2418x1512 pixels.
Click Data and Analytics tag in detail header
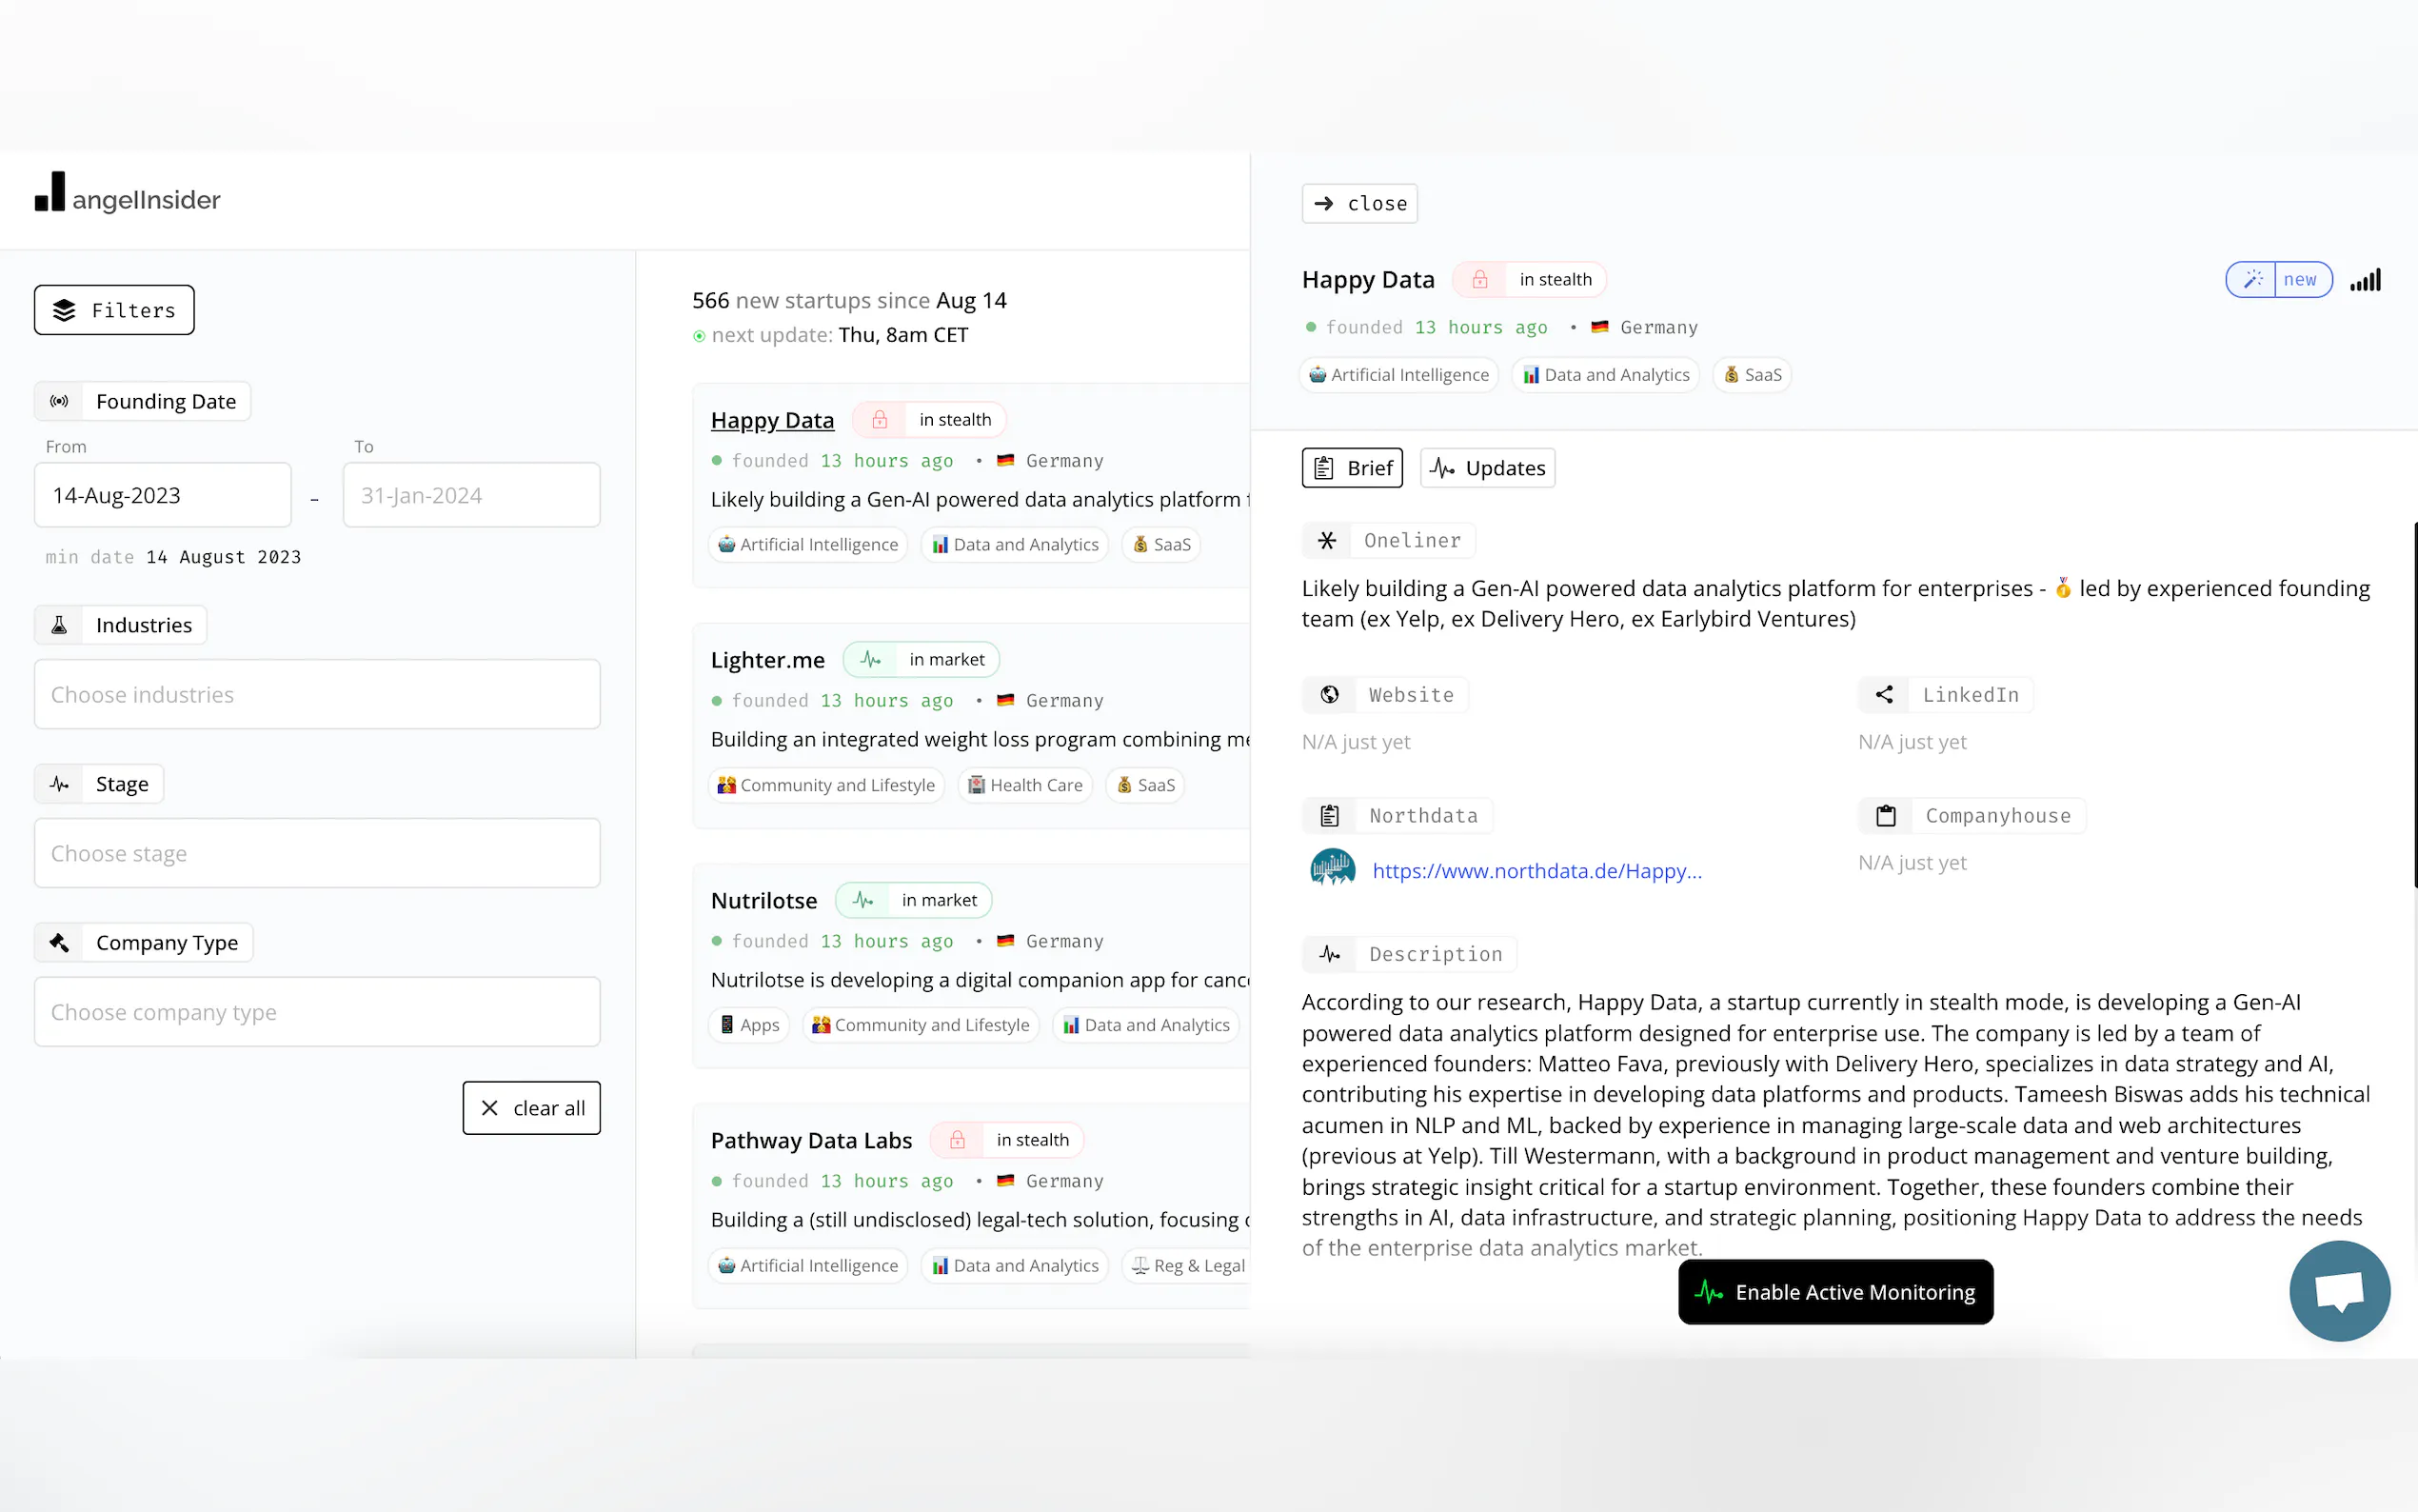[x=1605, y=375]
